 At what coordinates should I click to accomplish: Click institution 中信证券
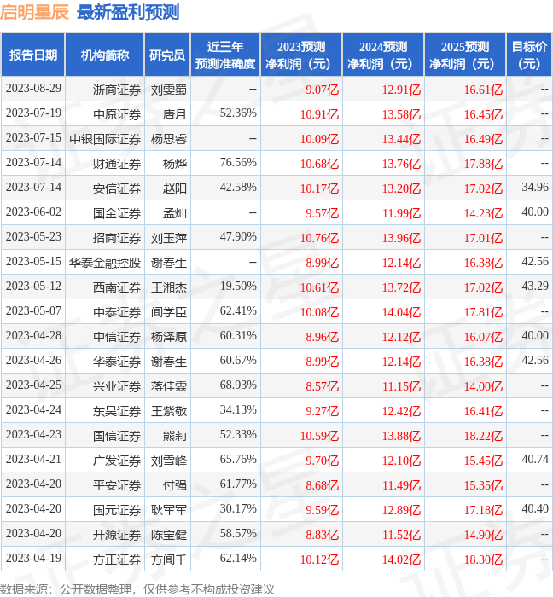pos(117,338)
